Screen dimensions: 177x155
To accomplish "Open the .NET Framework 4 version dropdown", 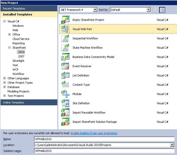I will tap(95, 10).
